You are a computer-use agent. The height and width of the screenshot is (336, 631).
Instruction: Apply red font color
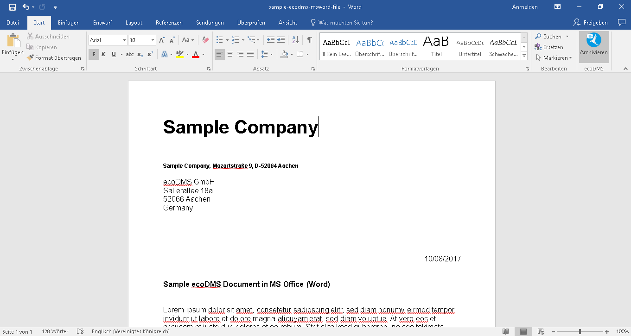point(196,54)
